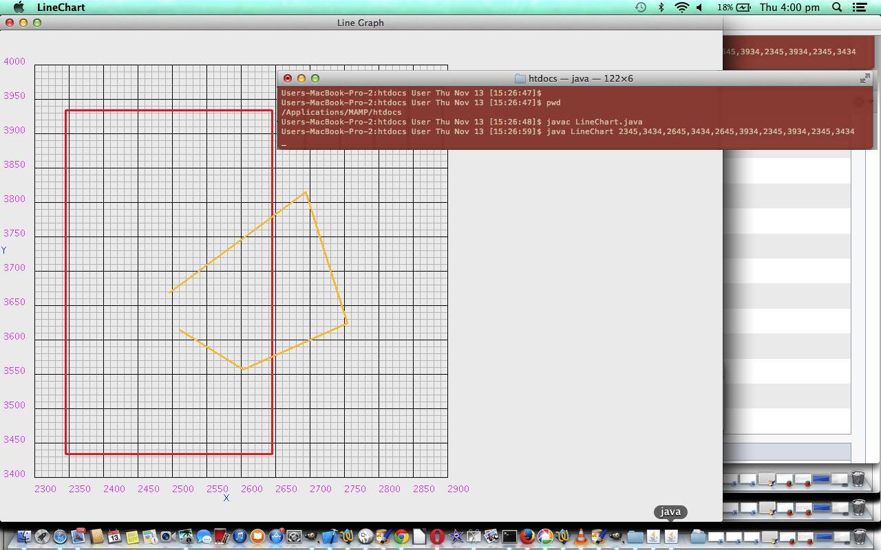Launch Google Chrome from the Dock
The width and height of the screenshot is (881, 550).
401,536
